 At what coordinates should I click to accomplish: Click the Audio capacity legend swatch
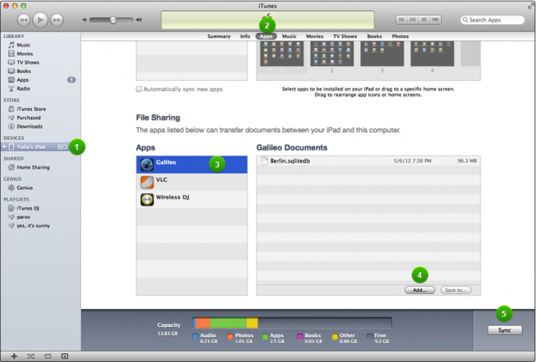pyautogui.click(x=195, y=337)
